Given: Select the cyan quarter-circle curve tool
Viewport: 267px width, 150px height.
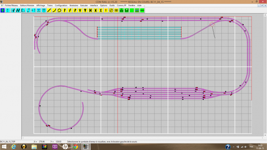Looking at the screenshot, I should pos(23,10).
